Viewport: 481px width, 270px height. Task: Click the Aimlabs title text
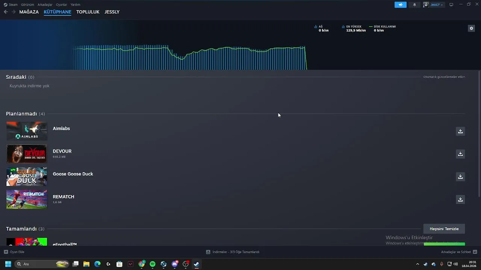[61, 129]
